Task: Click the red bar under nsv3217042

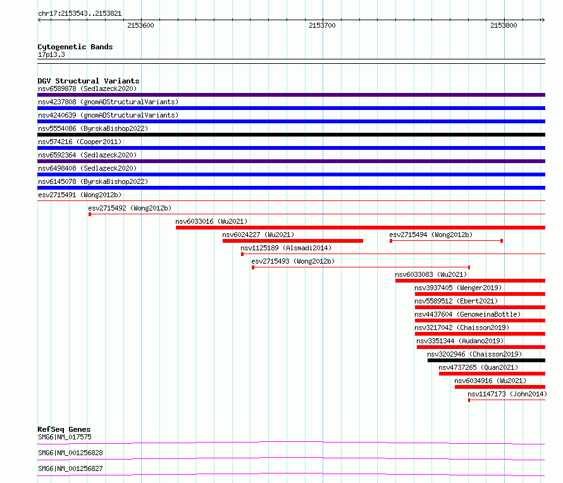Action: point(480,334)
